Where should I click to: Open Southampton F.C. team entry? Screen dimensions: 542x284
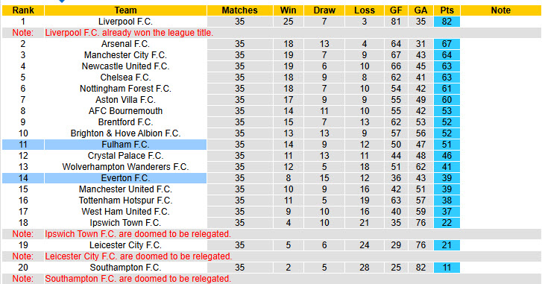[125, 268]
